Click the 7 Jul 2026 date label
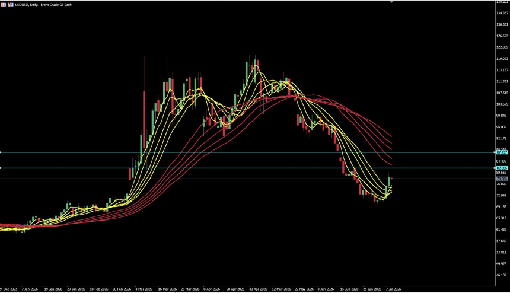Image resolution: width=510 pixels, height=293 pixels. (x=393, y=289)
